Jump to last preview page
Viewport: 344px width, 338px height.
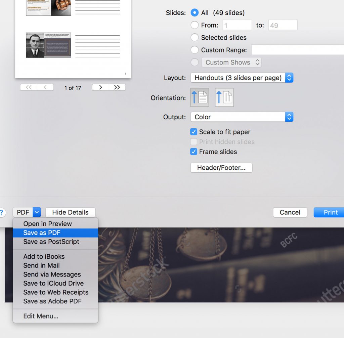pyautogui.click(x=117, y=87)
